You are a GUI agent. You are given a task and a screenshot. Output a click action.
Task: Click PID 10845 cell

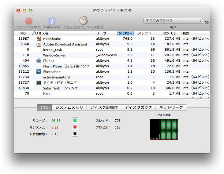coord(24,66)
